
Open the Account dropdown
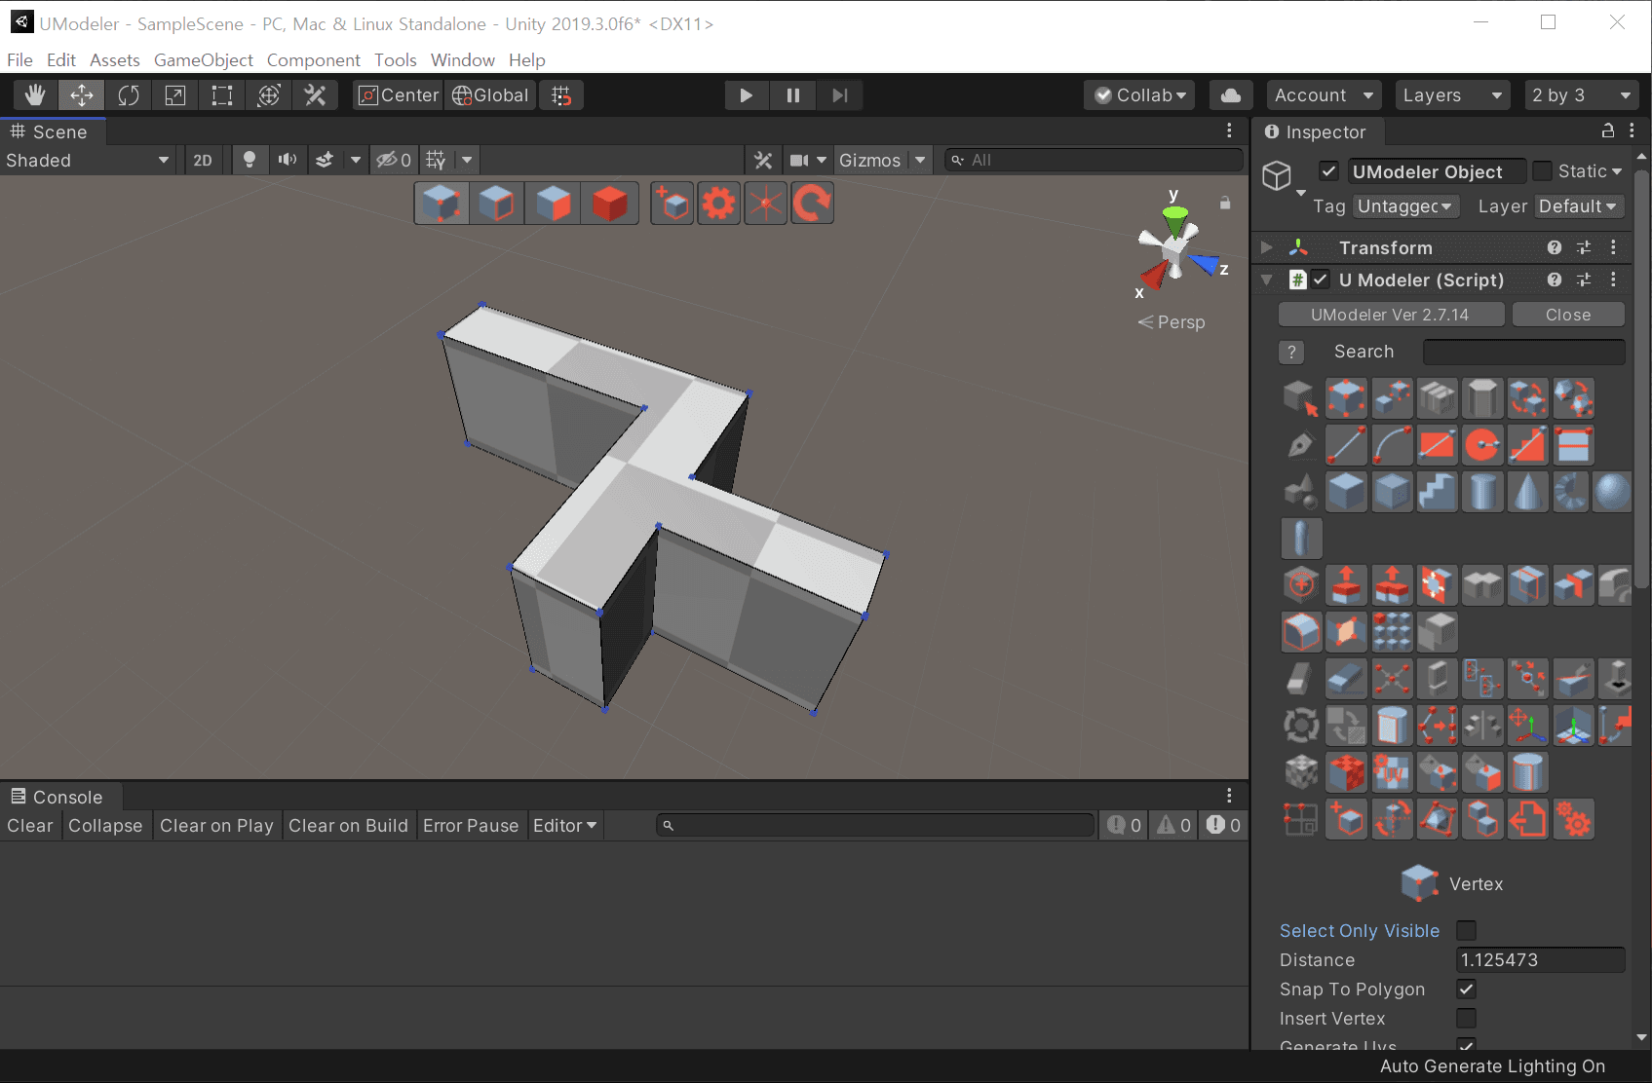point(1324,95)
